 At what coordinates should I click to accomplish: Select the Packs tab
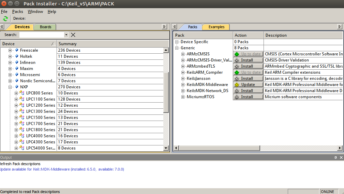tap(192, 27)
